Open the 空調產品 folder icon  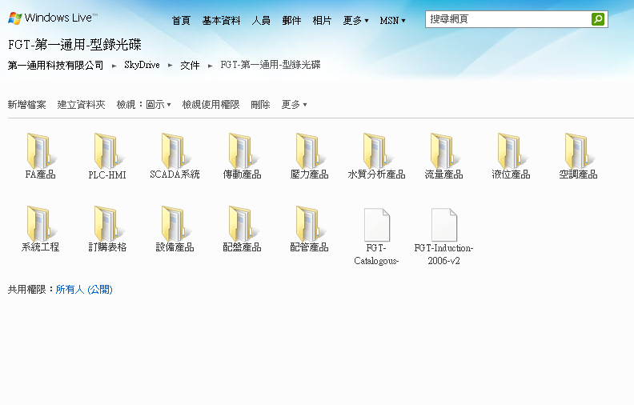coord(578,150)
